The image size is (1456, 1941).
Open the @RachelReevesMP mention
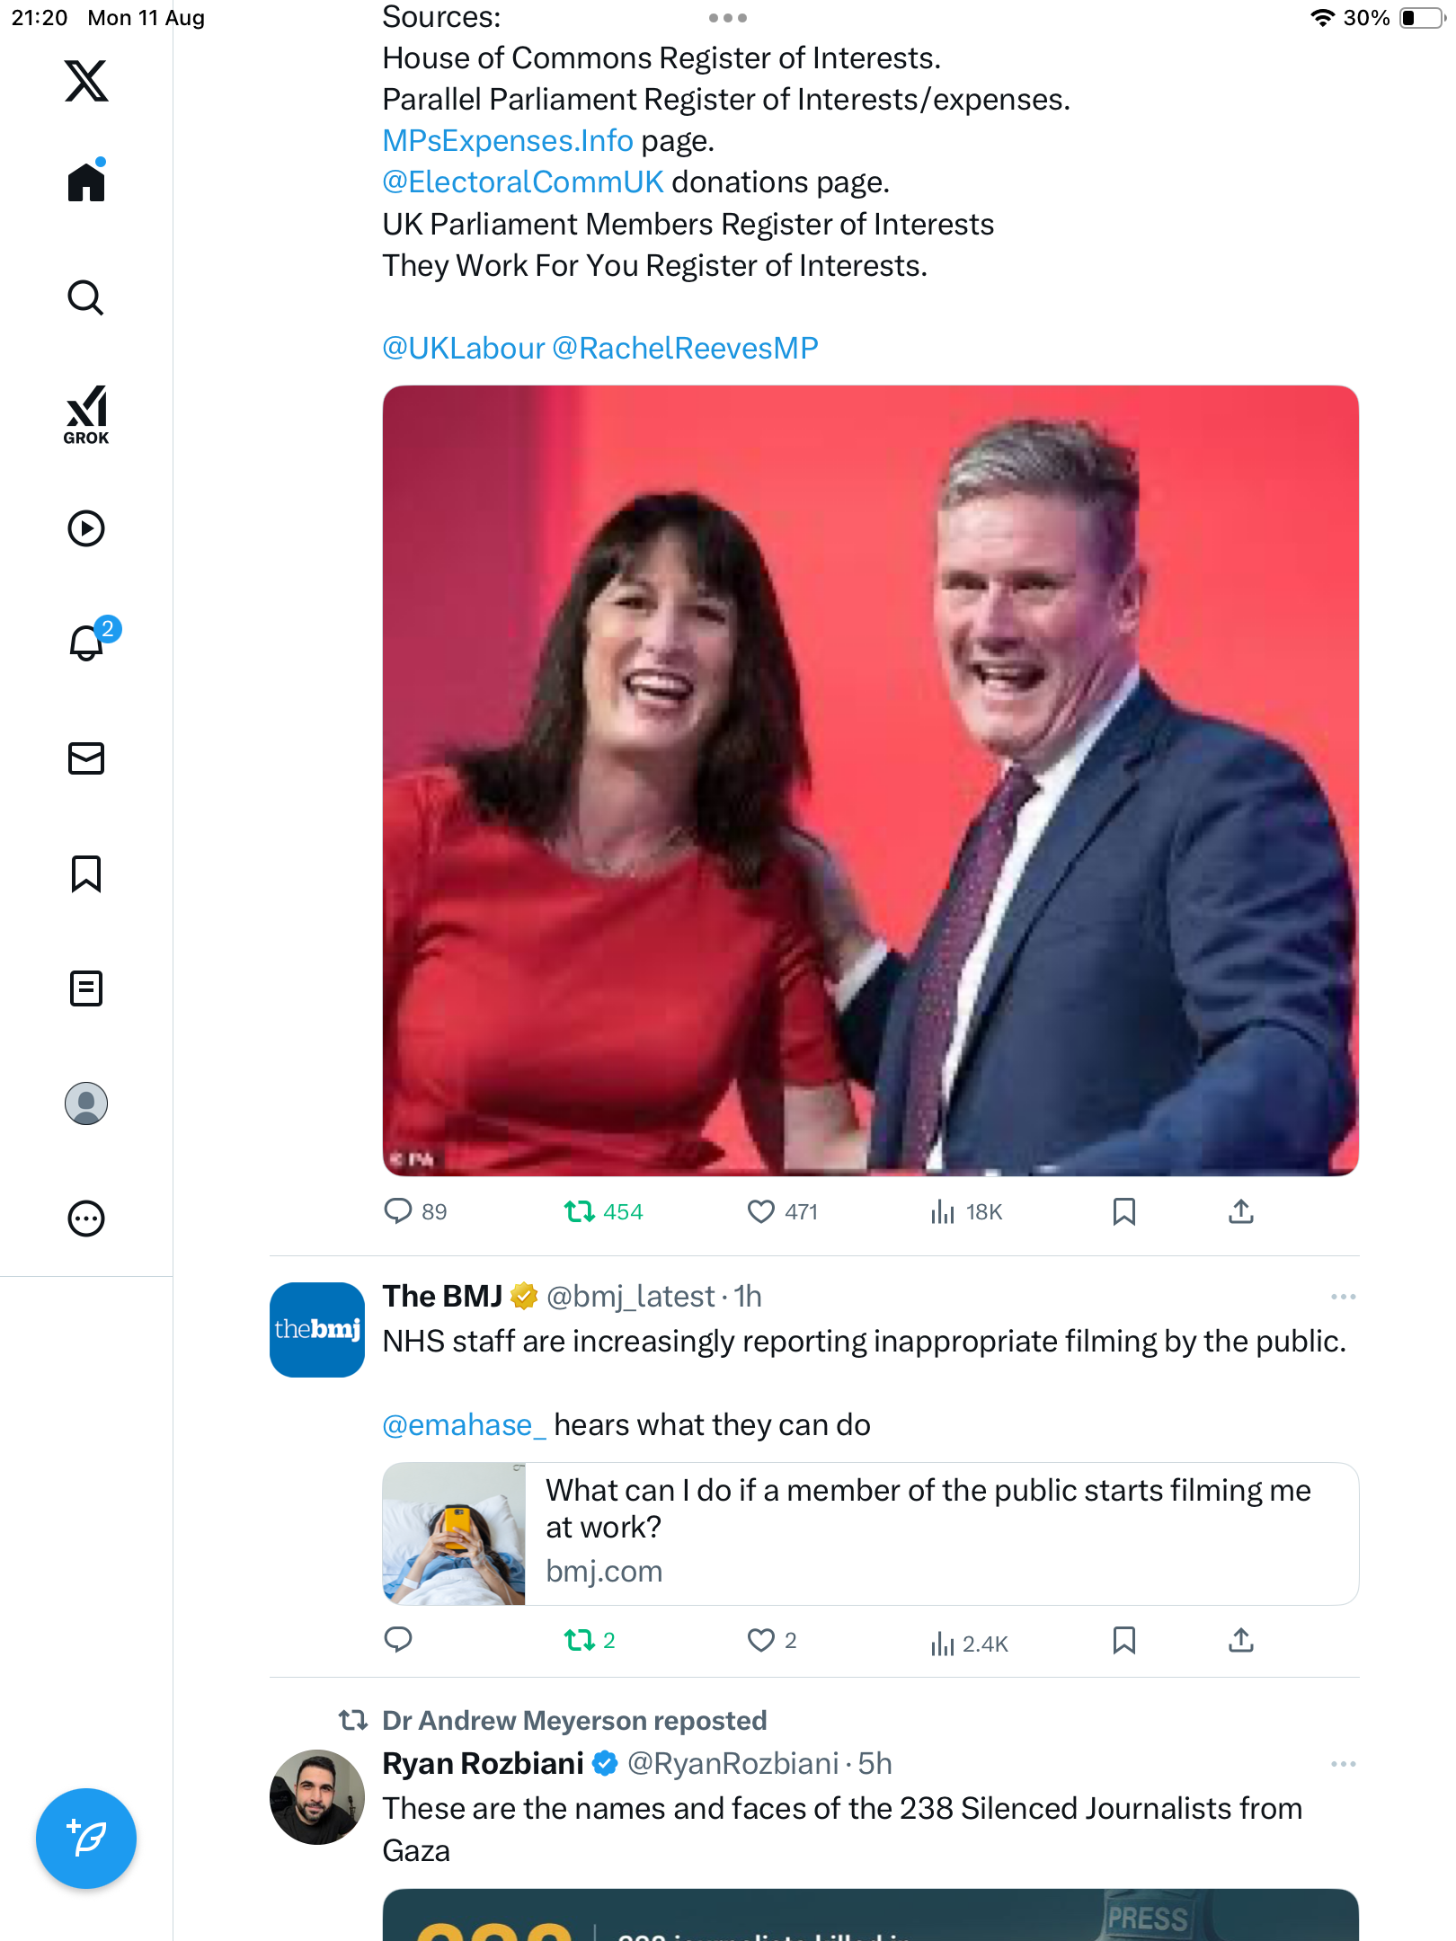tap(685, 349)
